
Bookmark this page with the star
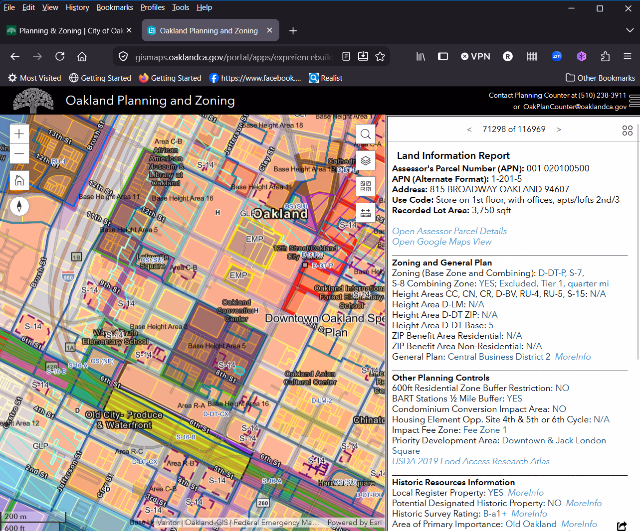380,57
